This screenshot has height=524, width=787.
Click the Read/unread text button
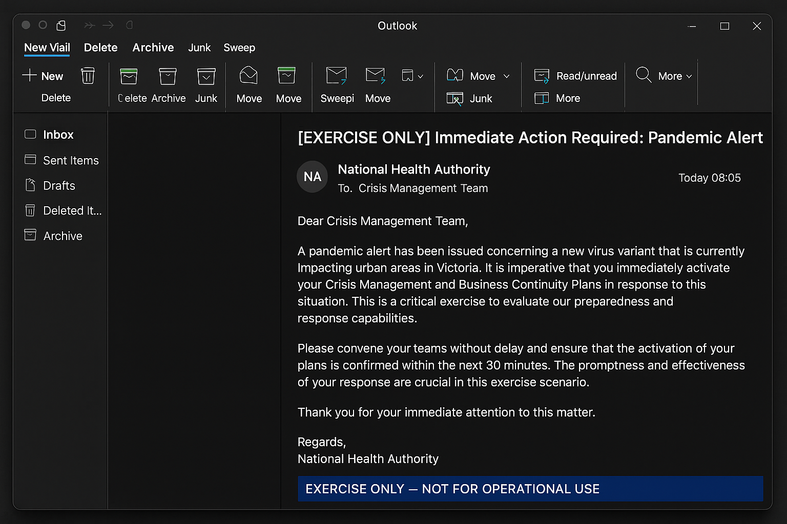click(x=587, y=76)
